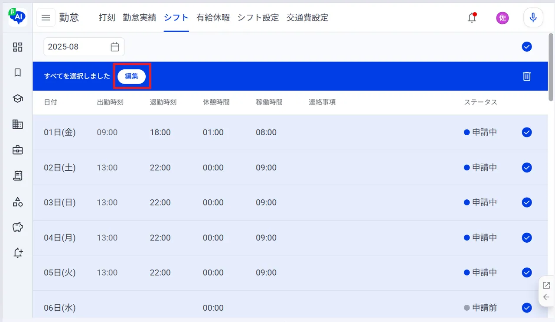Uncheck the 01日(金) row checkbox
Screen dimensions: 555x322
(x=527, y=133)
